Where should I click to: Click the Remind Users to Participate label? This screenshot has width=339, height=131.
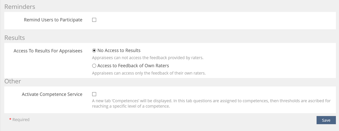click(x=53, y=20)
